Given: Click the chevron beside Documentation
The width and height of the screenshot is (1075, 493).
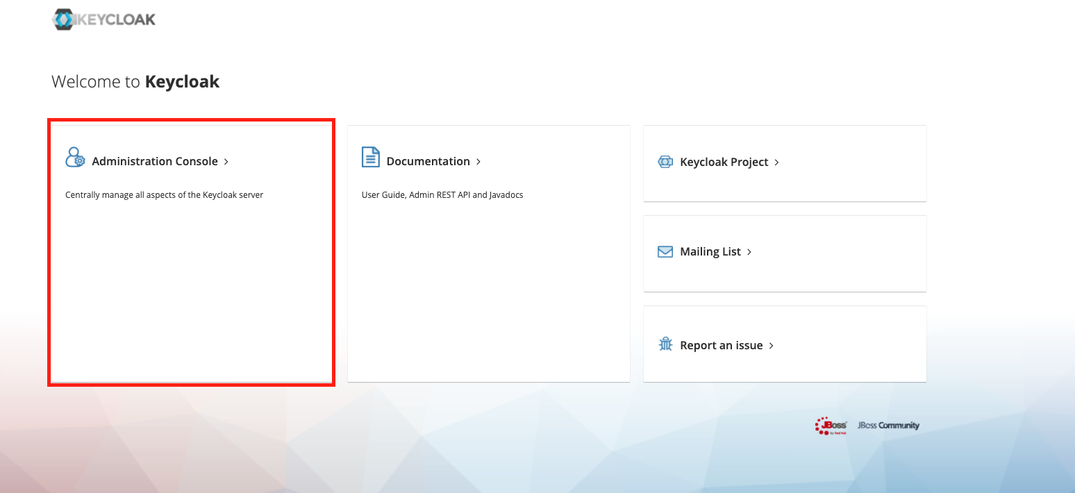Looking at the screenshot, I should [478, 162].
